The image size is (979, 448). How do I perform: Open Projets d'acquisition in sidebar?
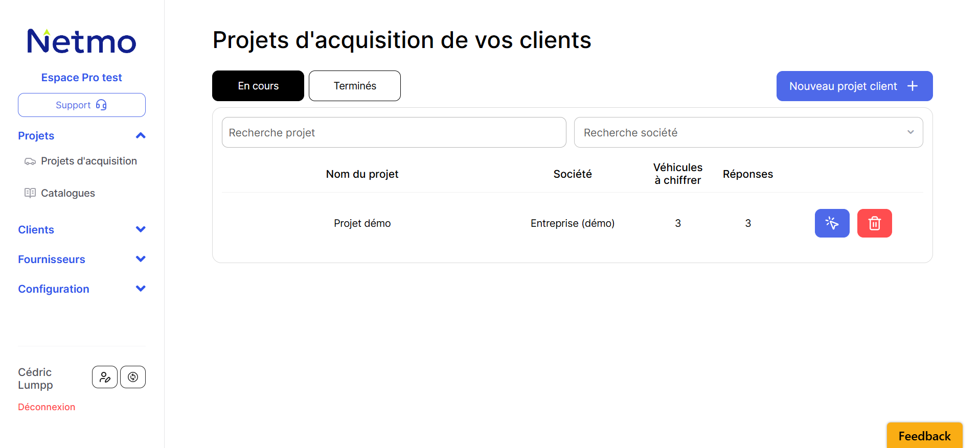pyautogui.click(x=89, y=161)
